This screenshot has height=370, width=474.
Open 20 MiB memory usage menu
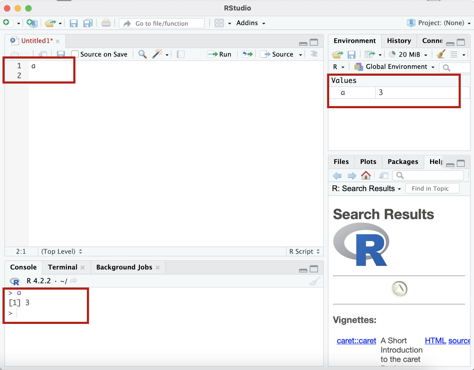click(x=408, y=54)
